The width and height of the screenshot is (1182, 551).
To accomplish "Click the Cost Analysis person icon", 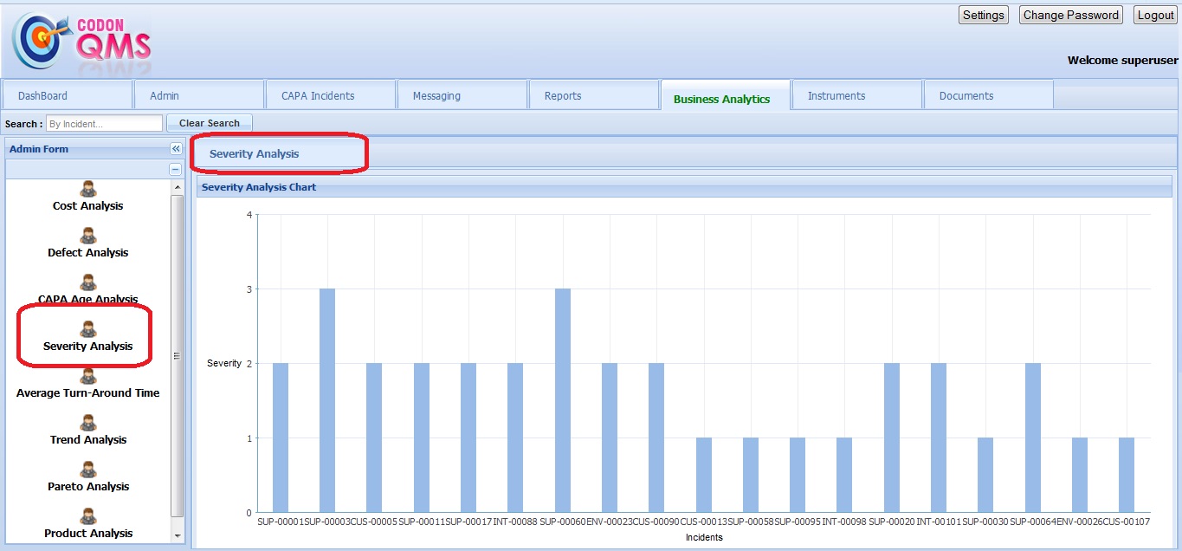I will click(88, 189).
